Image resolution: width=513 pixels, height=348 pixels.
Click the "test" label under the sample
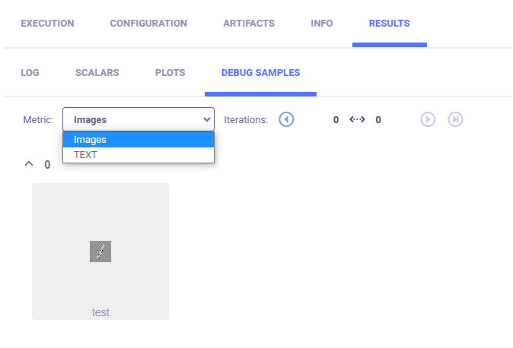pyautogui.click(x=100, y=312)
